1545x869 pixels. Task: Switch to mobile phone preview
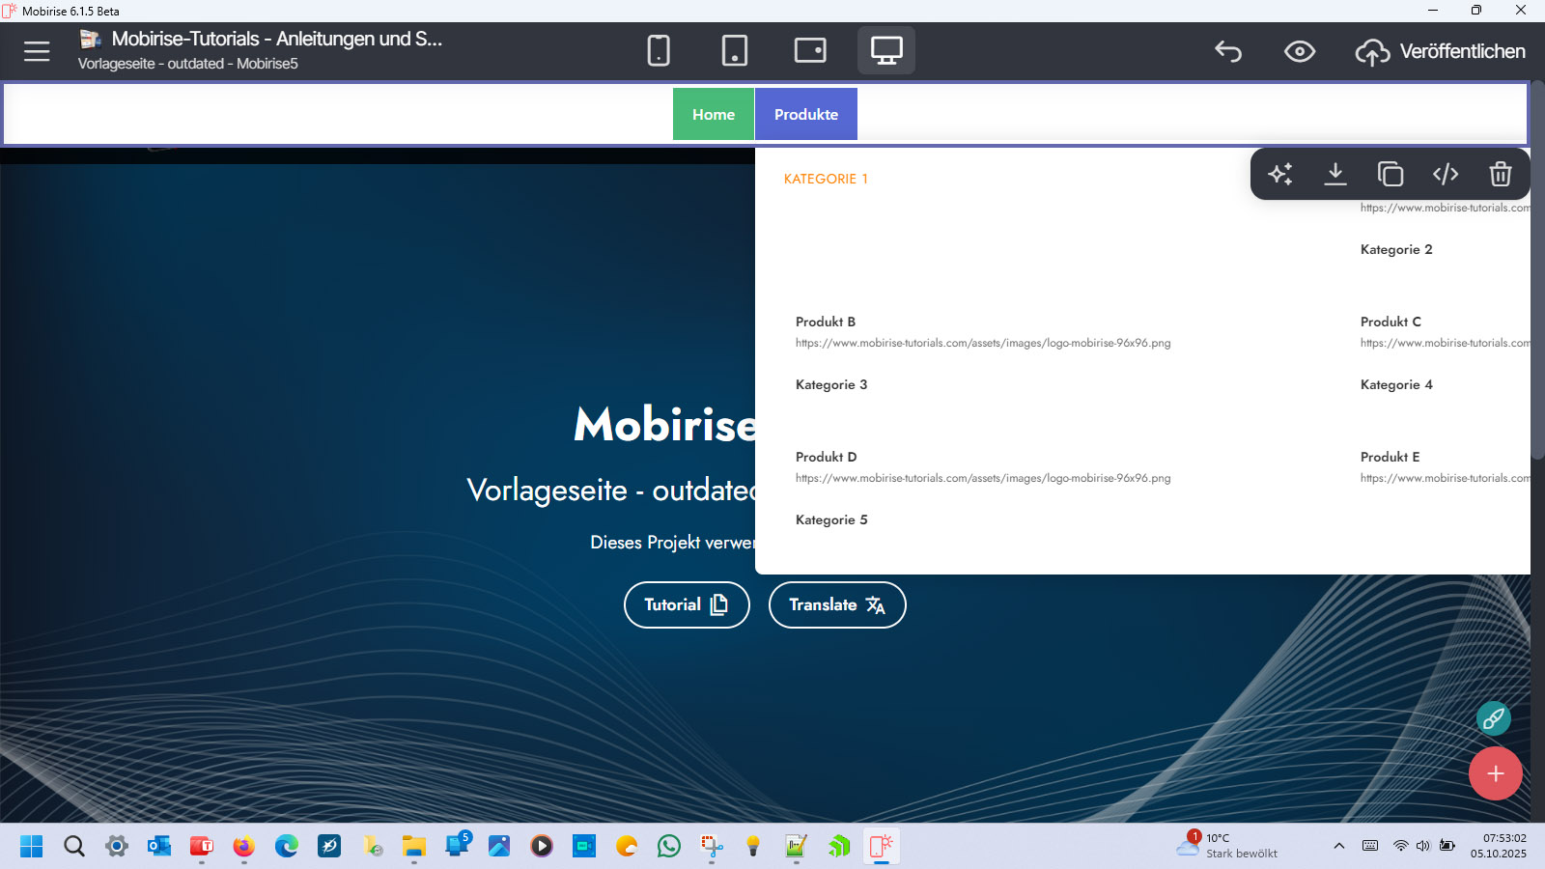pyautogui.click(x=659, y=50)
